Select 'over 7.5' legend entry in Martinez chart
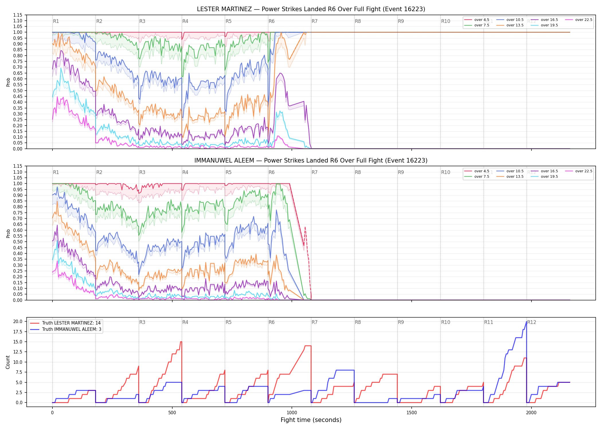Viewport: 602px width, 430px height. [x=477, y=25]
